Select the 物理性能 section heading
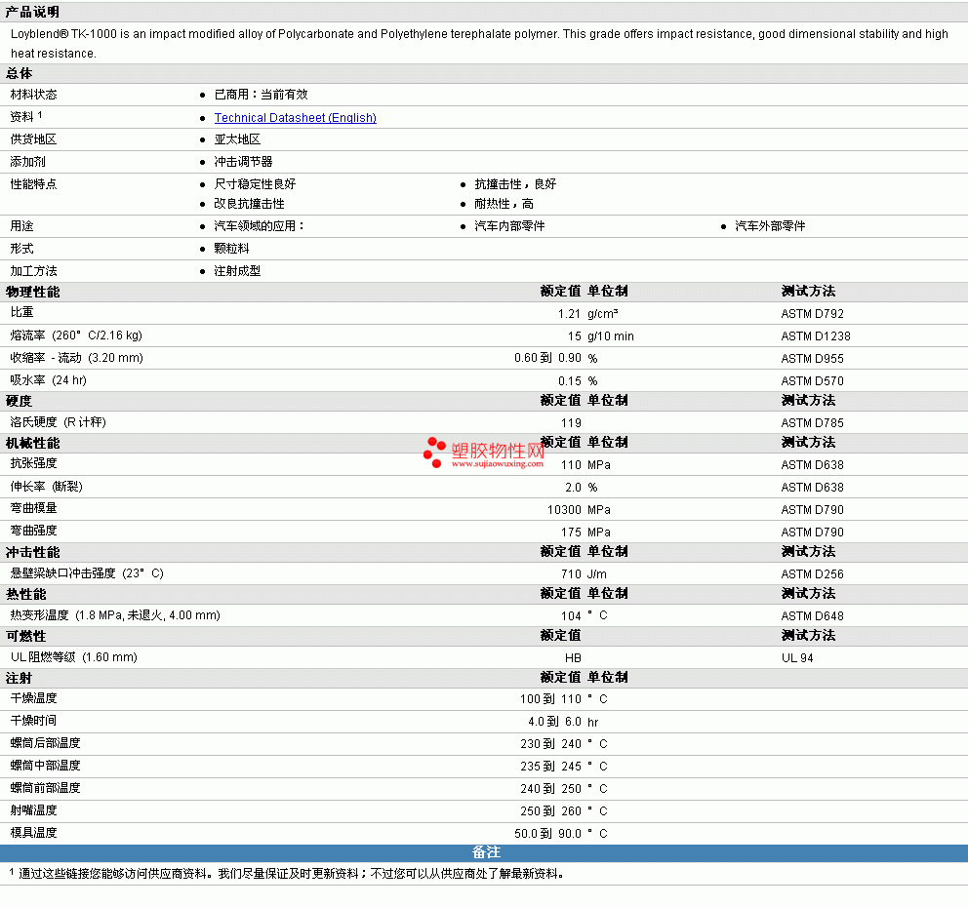 pos(33,292)
